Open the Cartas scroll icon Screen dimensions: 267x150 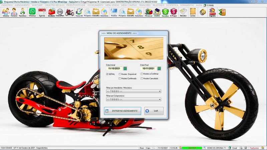(x=193, y=12)
